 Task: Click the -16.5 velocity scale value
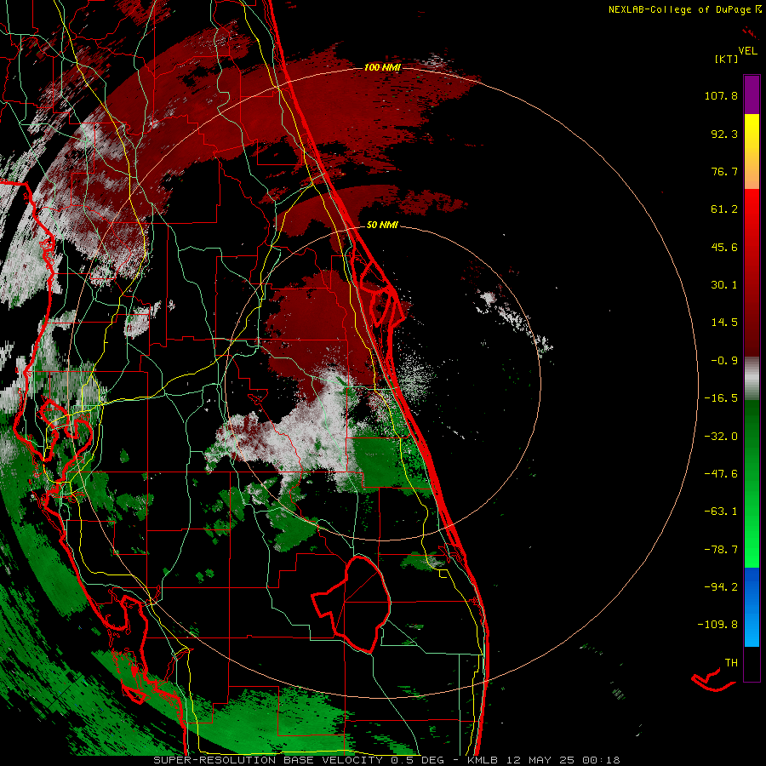coord(721,398)
